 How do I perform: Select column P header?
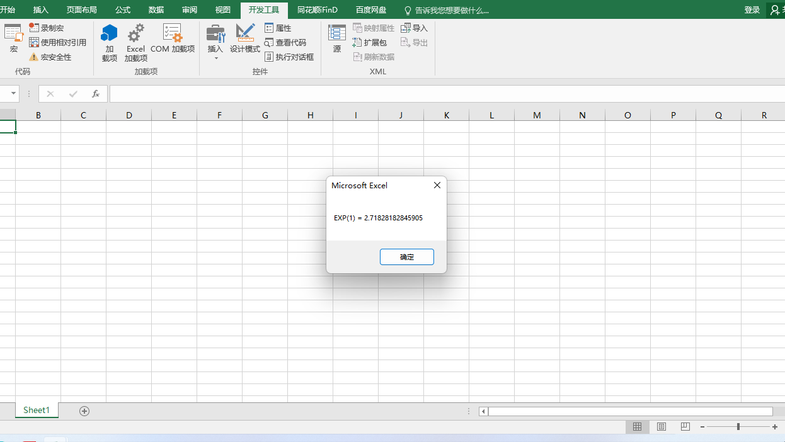[x=673, y=115]
